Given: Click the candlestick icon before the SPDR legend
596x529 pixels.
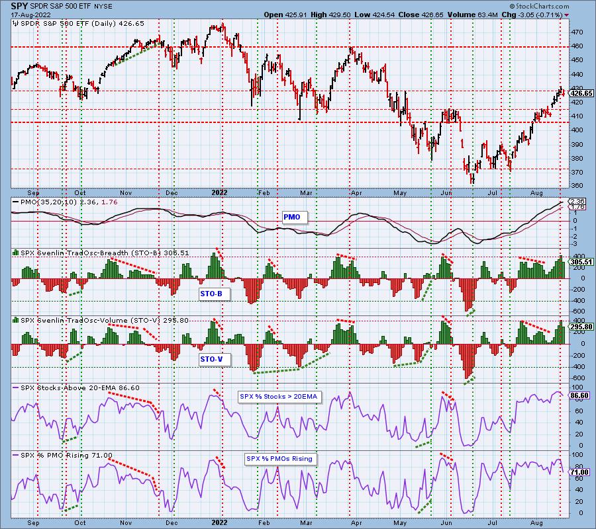Looking at the screenshot, I should (16, 24).
